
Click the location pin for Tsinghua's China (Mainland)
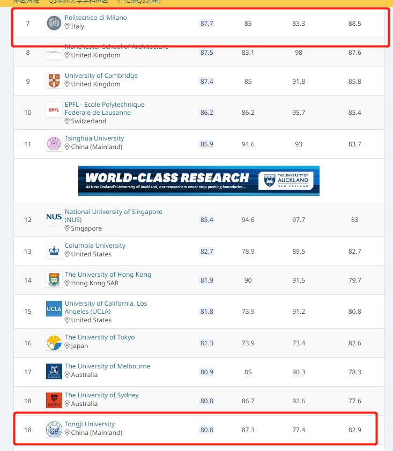point(67,147)
